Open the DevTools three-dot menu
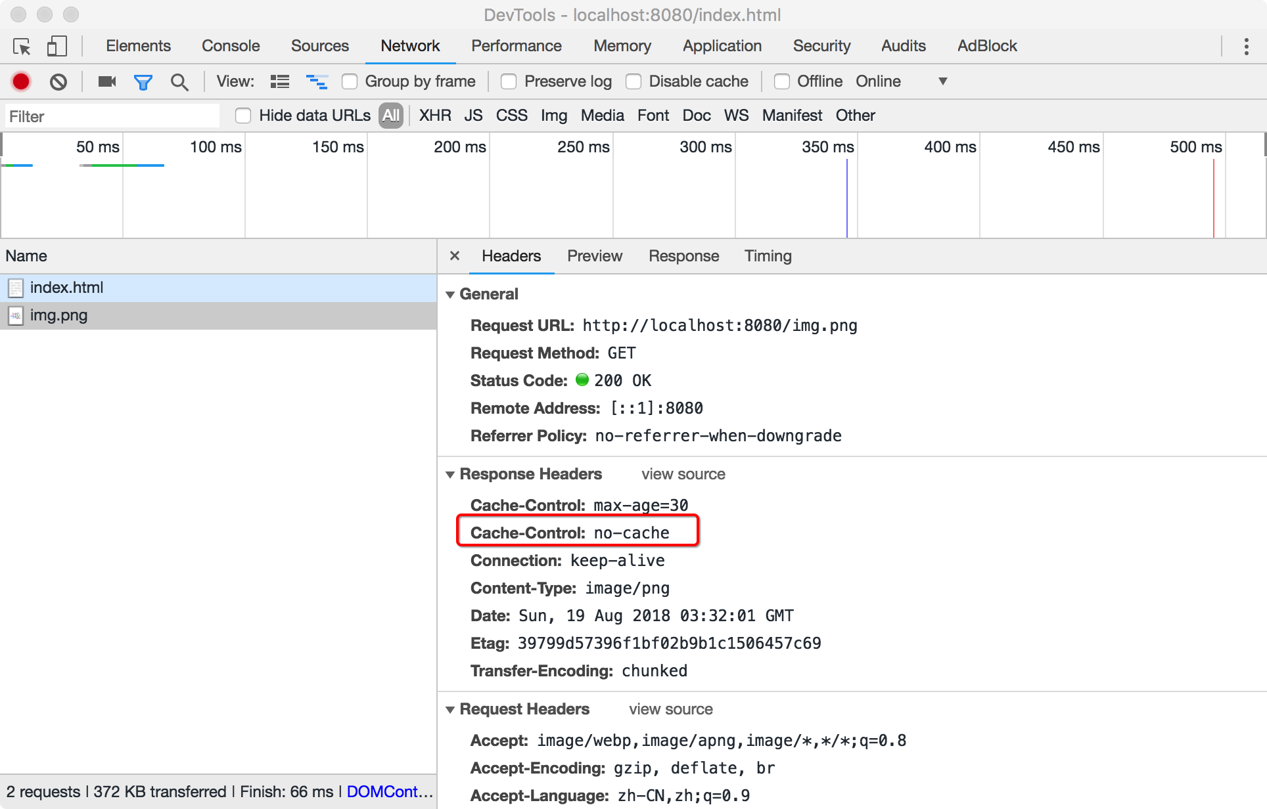1267x809 pixels. [1246, 47]
